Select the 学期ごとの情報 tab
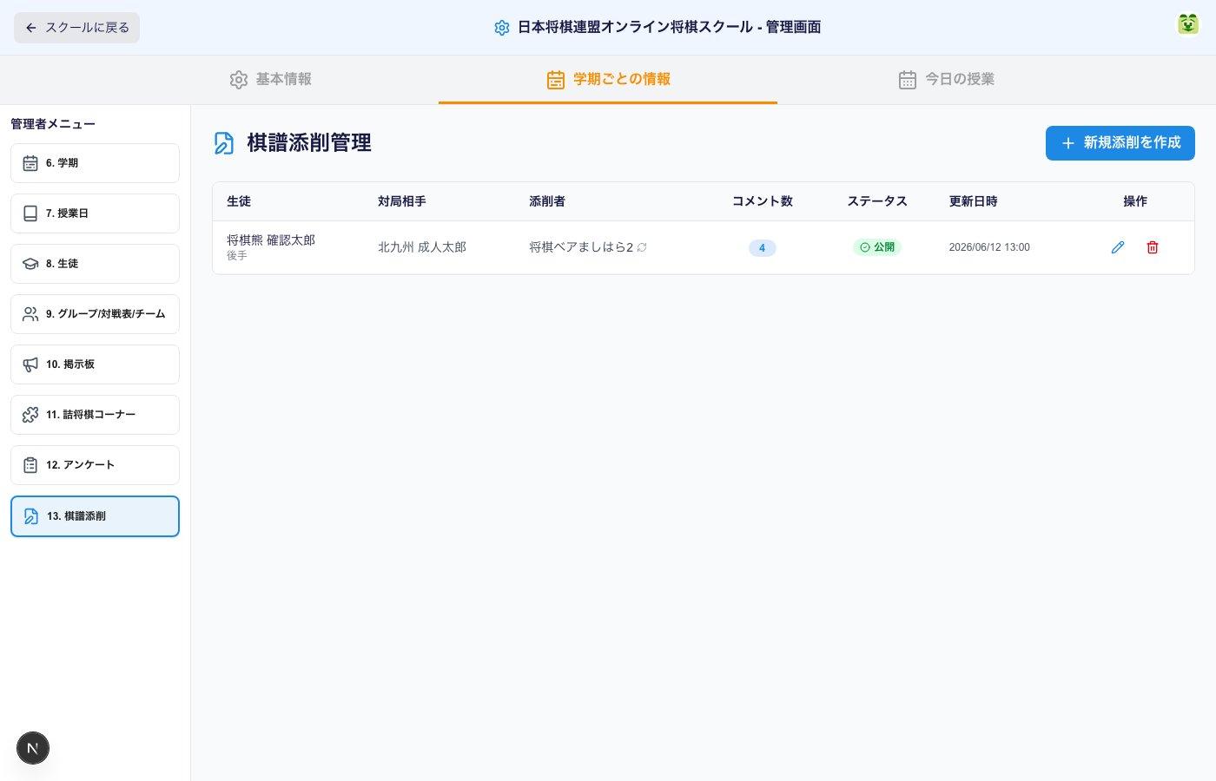 tap(608, 79)
